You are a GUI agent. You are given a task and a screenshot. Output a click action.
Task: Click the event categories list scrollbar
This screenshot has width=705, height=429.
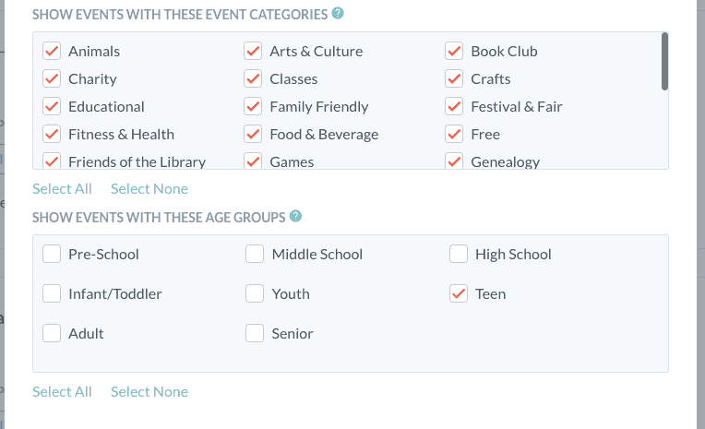664,62
